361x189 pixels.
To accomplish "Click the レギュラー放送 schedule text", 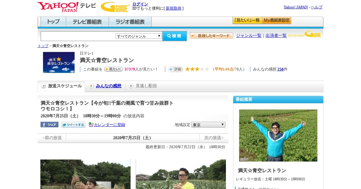I will coord(270,179).
